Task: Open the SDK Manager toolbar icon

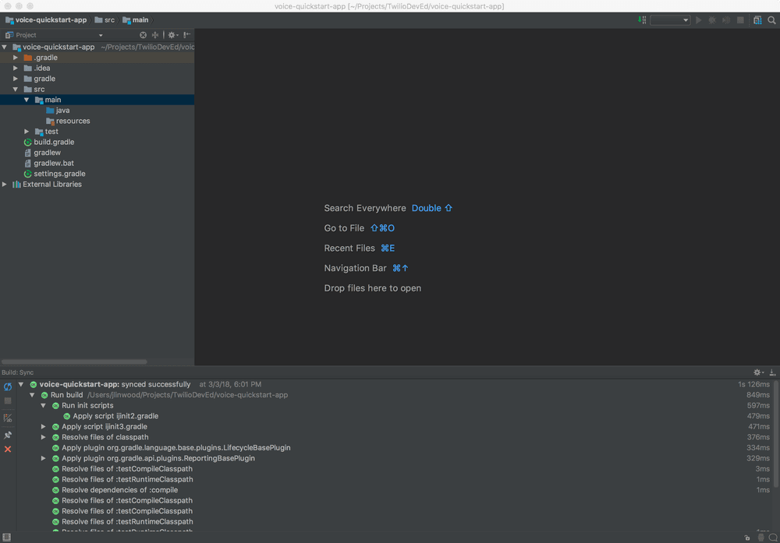Action: [x=757, y=19]
